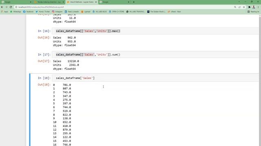Open the zoom magnifier icon in address bar
This screenshot has width=261, height=146.
click(x=235, y=7)
